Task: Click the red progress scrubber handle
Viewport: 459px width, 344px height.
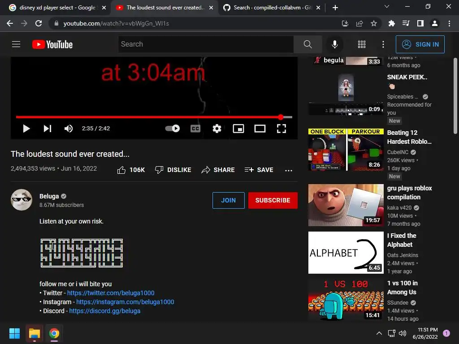Action: (281, 117)
